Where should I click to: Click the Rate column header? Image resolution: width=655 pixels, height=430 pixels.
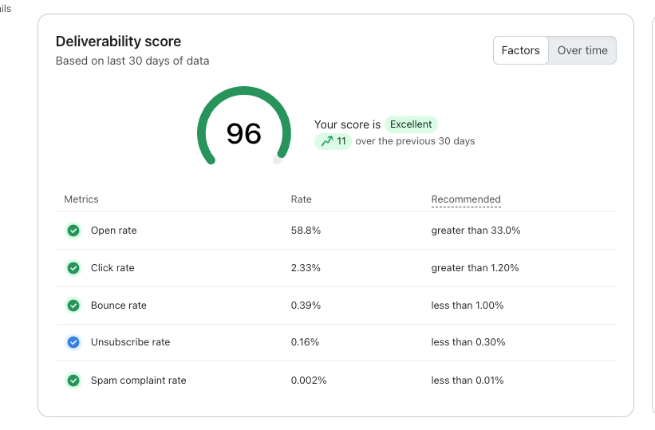point(301,199)
